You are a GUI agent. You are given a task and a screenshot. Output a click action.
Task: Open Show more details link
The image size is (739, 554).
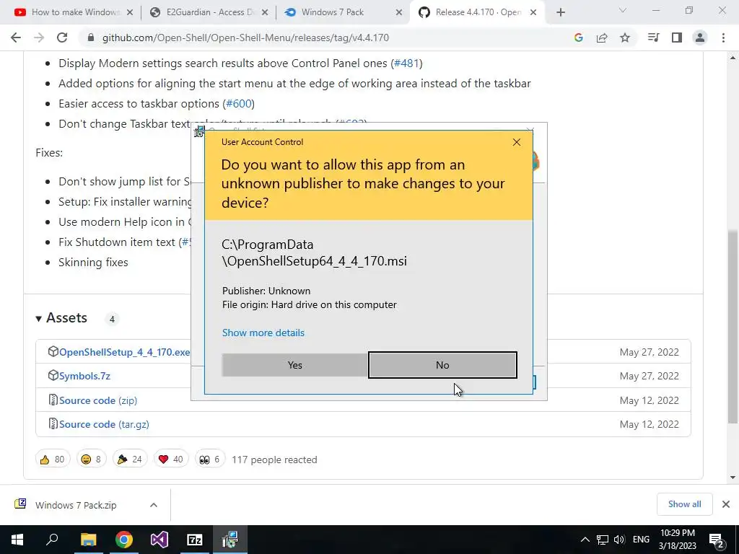263,333
